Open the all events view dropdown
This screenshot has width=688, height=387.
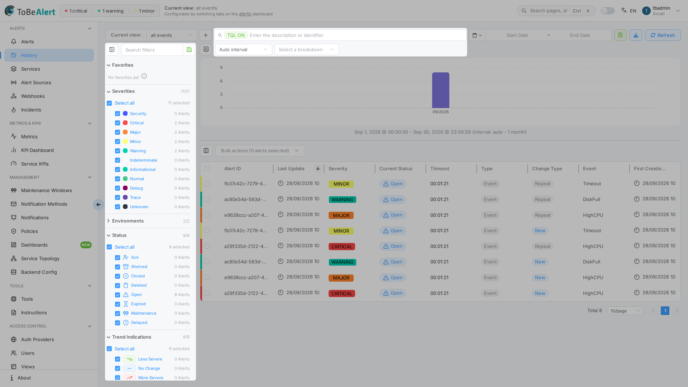[x=172, y=35]
